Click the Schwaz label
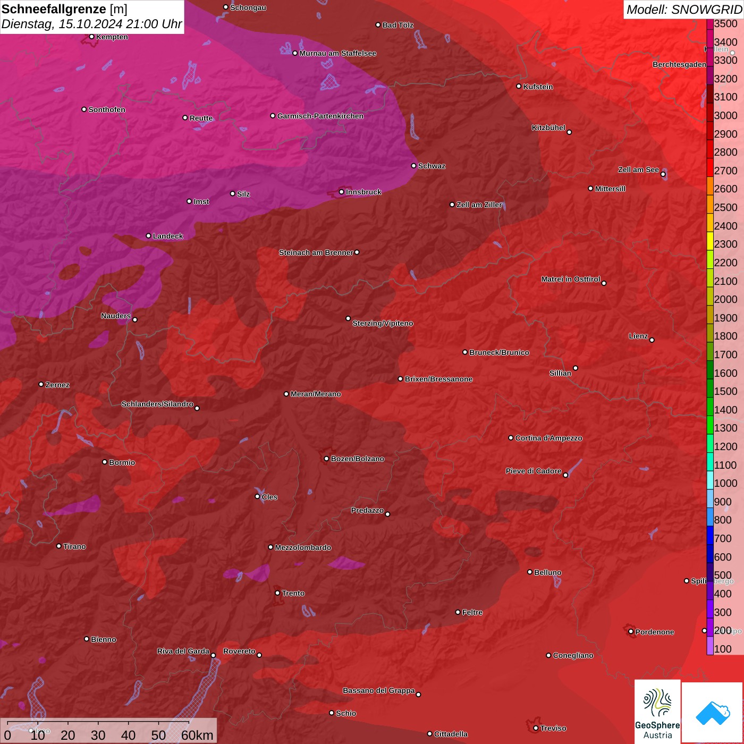This screenshot has height=744, width=744. pyautogui.click(x=432, y=166)
